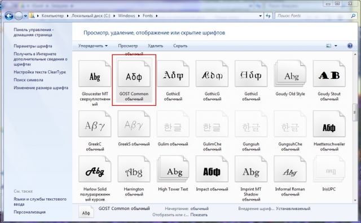This screenshot has width=361, height=223.
Task: Select the Gloucester MT font icon
Action: [x=95, y=74]
